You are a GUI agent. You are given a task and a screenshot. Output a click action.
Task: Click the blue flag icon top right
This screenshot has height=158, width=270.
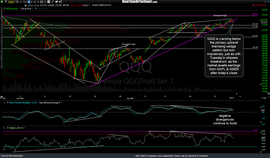click(x=269, y=2)
